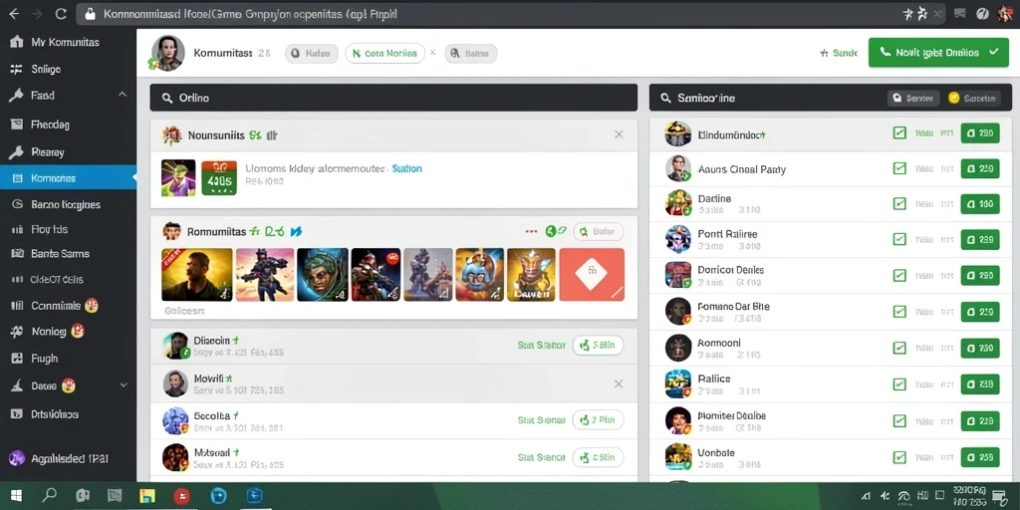Select the Saltoe filter pill
The height and width of the screenshot is (510, 1020).
[x=471, y=54]
